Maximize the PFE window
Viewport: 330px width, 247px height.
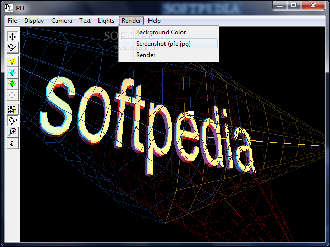[x=294, y=6]
